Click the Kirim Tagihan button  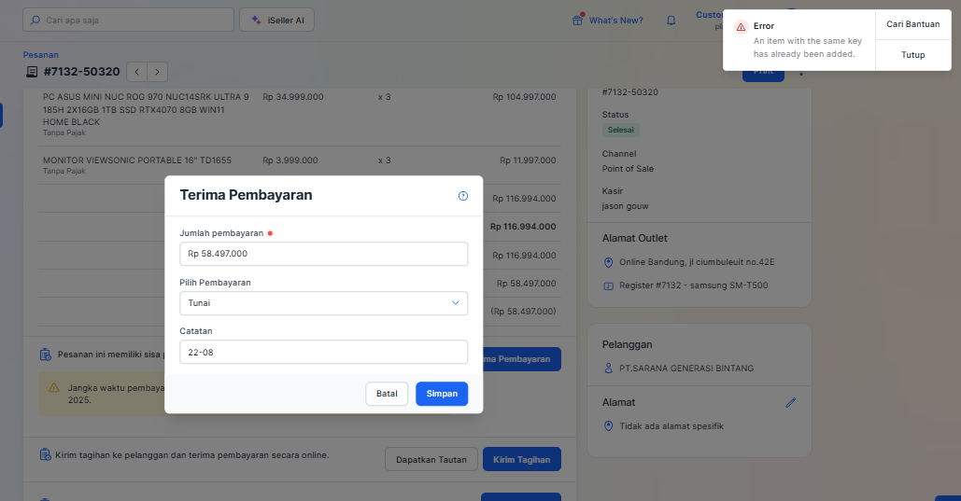pyautogui.click(x=521, y=459)
